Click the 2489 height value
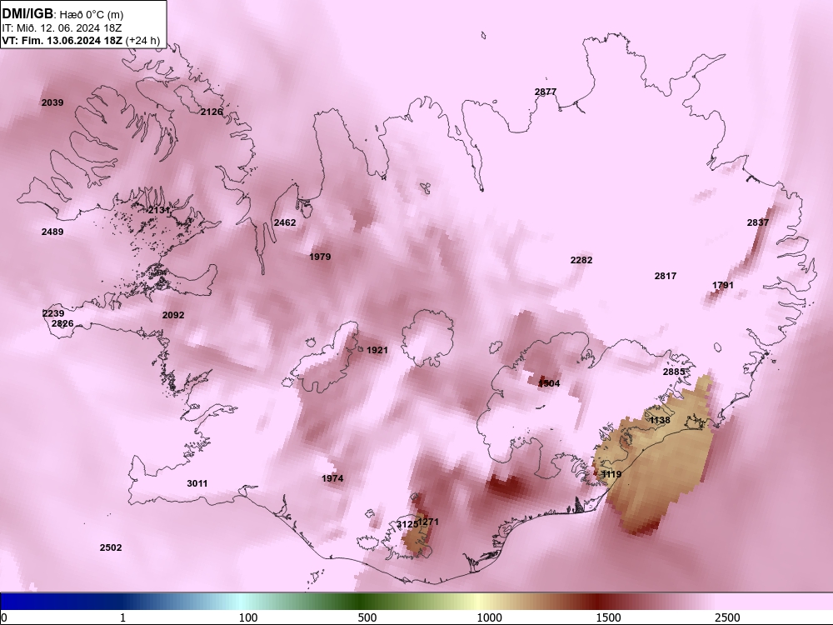Viewport: 833px width, 625px height. click(52, 232)
